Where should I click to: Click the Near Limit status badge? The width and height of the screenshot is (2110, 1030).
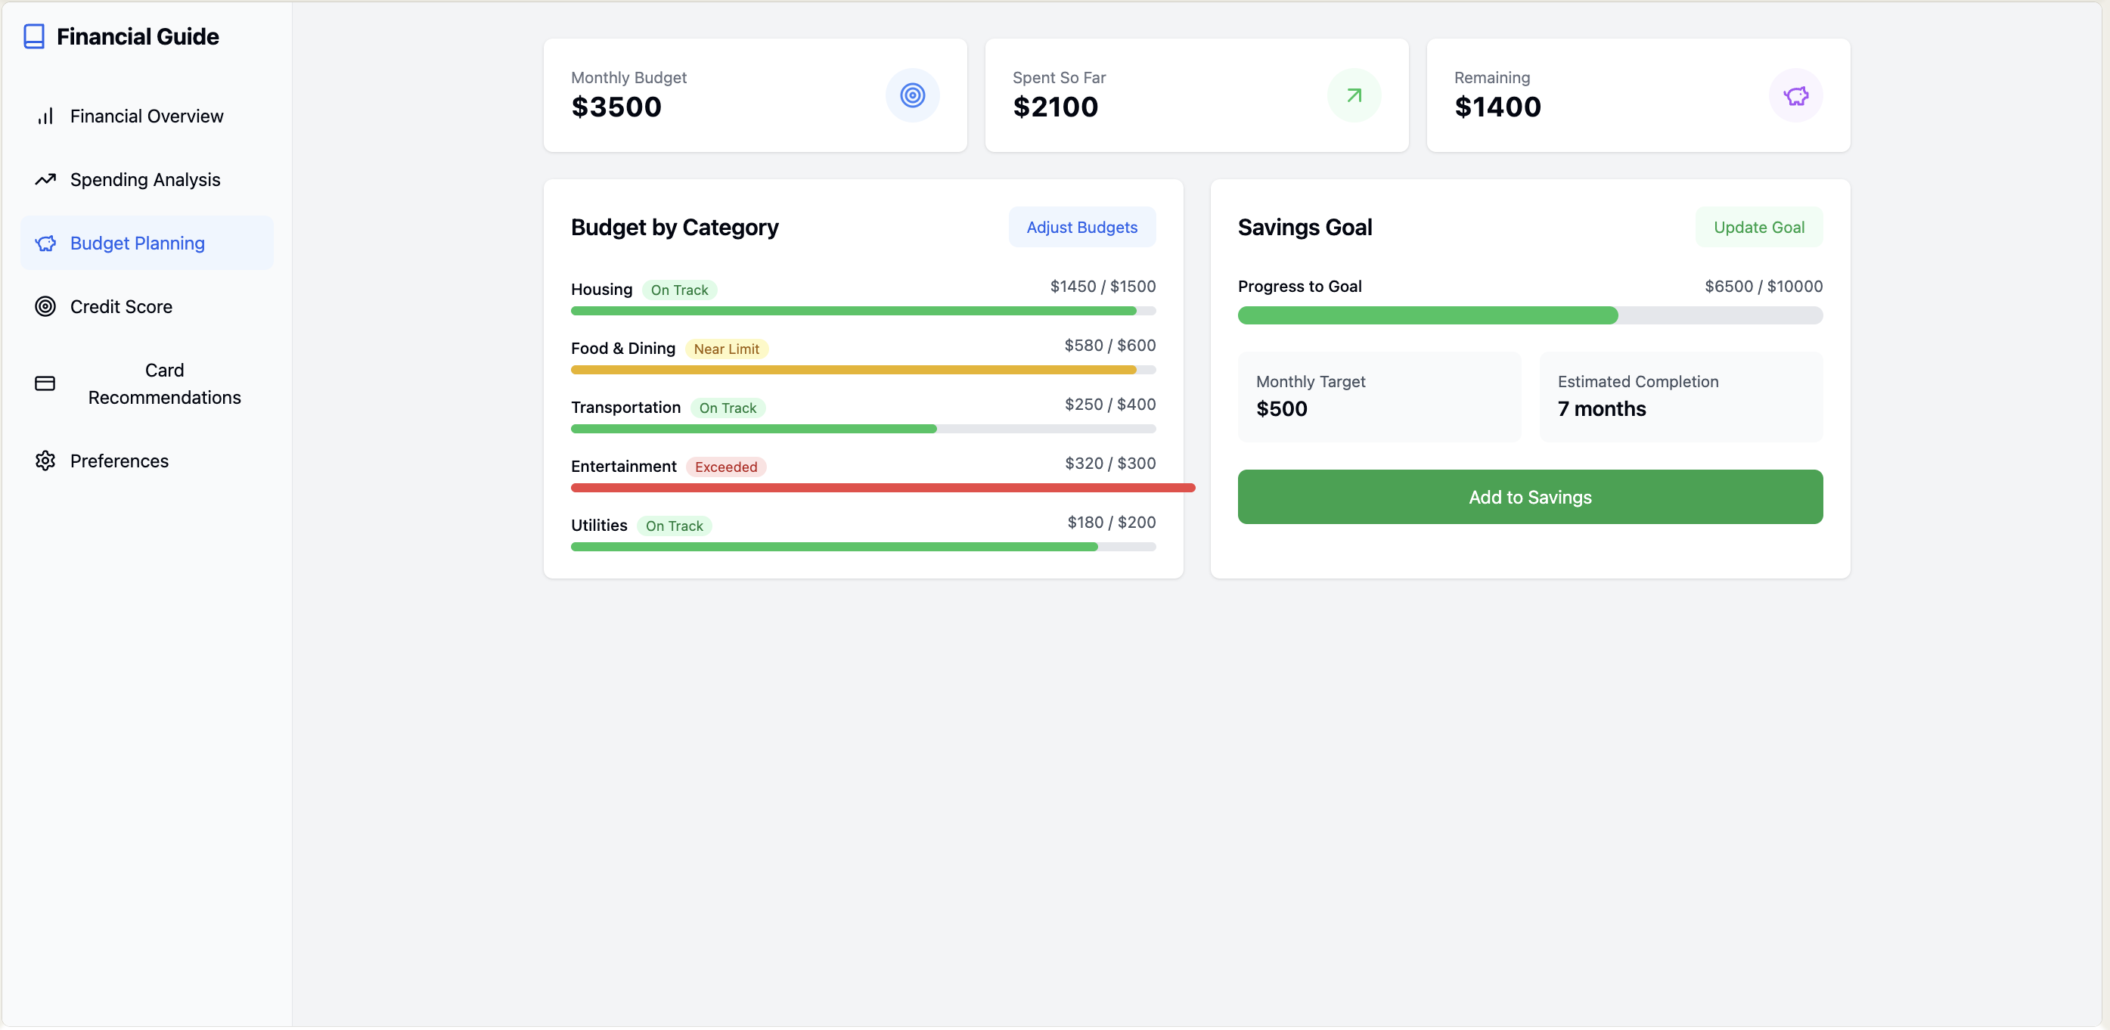pos(726,349)
